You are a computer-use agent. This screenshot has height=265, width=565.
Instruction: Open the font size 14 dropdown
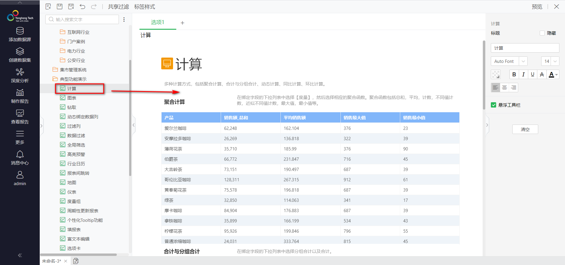tap(550, 61)
